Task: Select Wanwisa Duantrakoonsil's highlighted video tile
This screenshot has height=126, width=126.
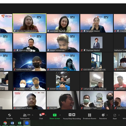Action: (30, 23)
